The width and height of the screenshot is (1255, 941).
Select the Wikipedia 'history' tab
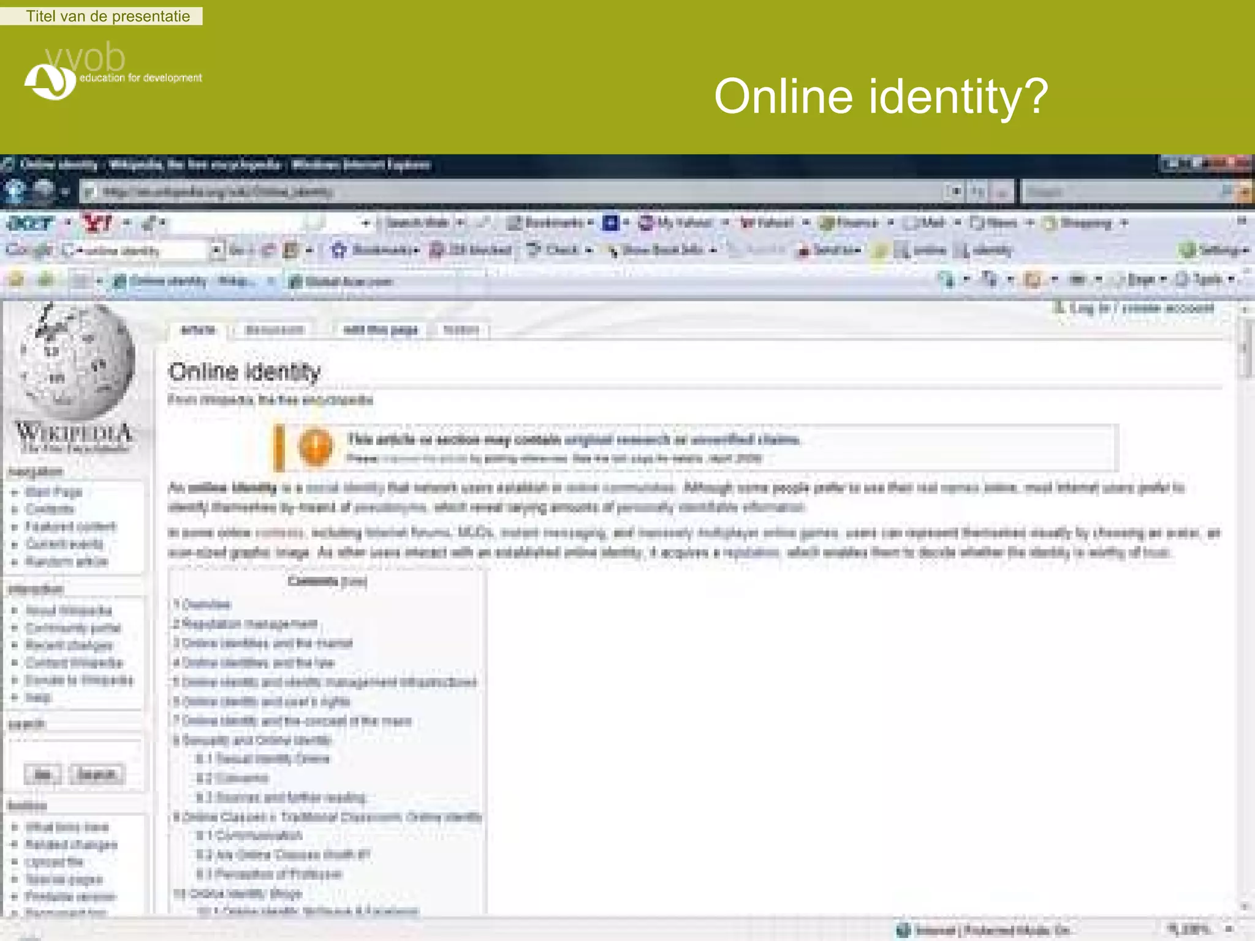461,330
